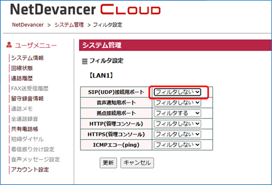Open 共有電話帳 in the user menu
Screen dimensions: 272x185
[x=25, y=129]
